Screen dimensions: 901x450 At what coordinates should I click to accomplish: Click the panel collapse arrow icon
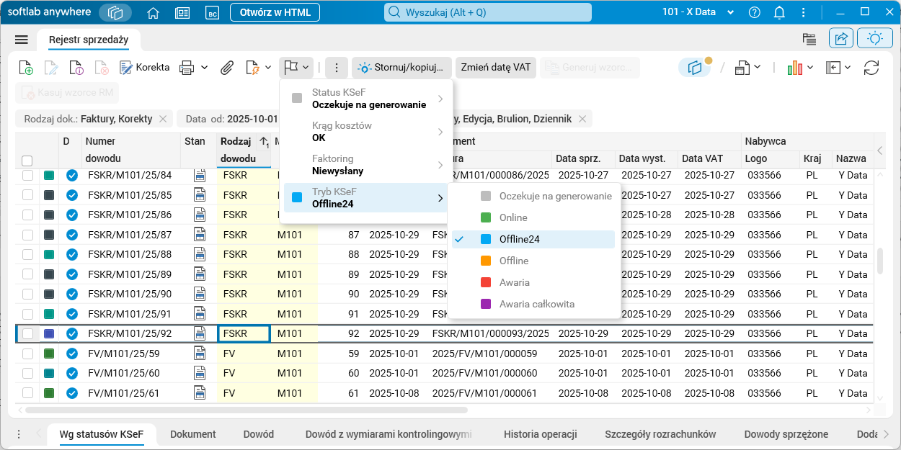click(x=833, y=68)
